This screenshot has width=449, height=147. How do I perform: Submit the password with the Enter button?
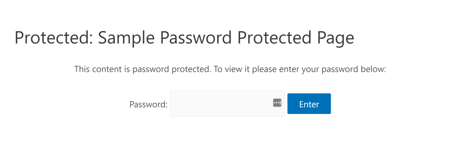tap(309, 104)
